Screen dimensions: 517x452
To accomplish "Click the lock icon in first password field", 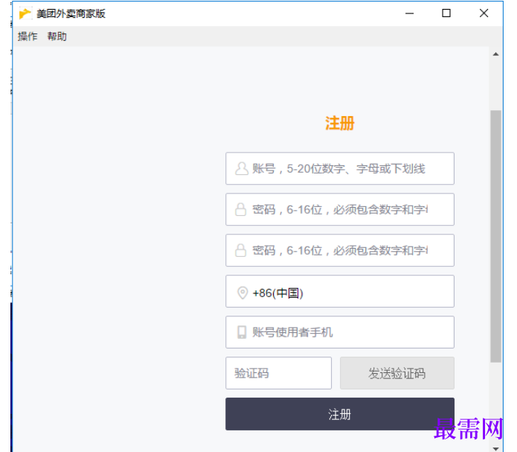I will tap(241, 209).
